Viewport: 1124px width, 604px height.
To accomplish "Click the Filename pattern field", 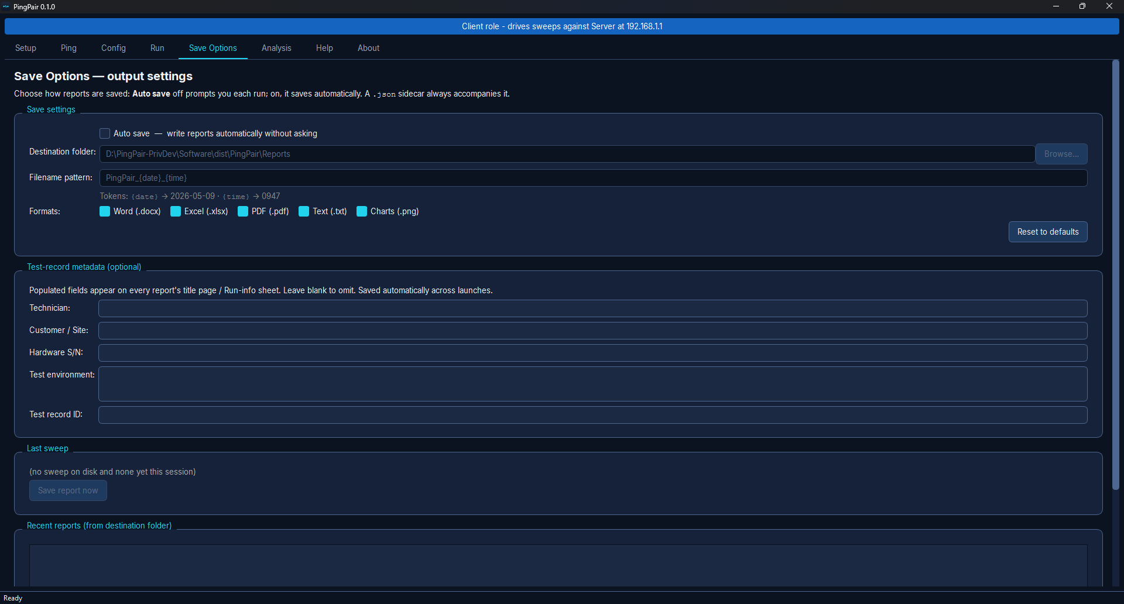I will 593,178.
